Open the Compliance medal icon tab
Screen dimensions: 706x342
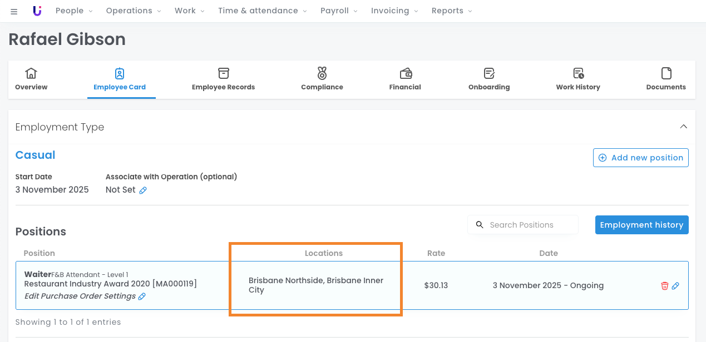[x=322, y=79]
